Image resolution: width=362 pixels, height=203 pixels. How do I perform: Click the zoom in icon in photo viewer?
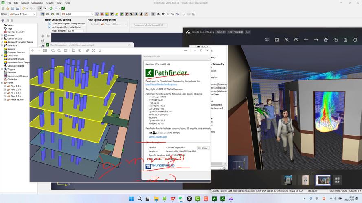pyautogui.click(x=287, y=40)
